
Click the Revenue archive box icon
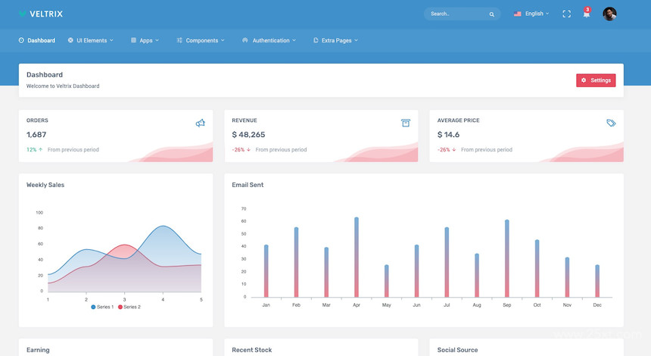coord(406,123)
